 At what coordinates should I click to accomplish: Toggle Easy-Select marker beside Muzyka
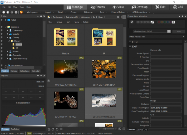[x=2, y=34]
